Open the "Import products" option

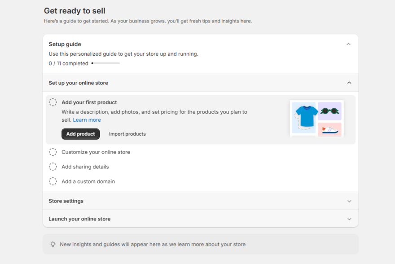pyautogui.click(x=126, y=133)
